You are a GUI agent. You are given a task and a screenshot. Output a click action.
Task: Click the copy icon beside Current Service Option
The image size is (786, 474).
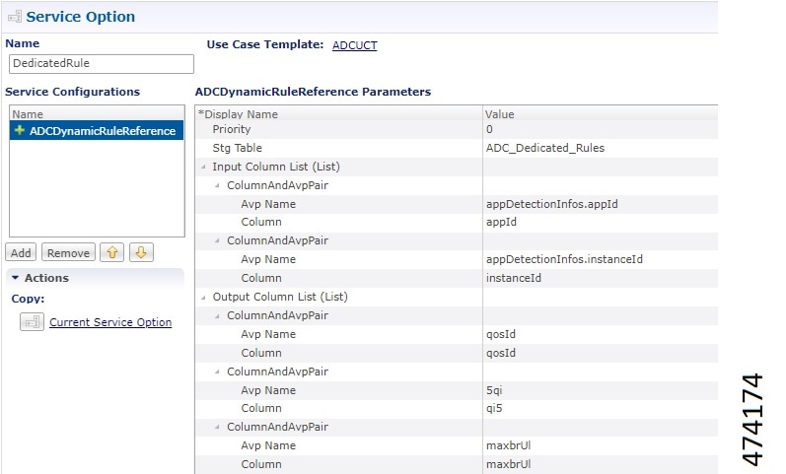click(x=32, y=322)
